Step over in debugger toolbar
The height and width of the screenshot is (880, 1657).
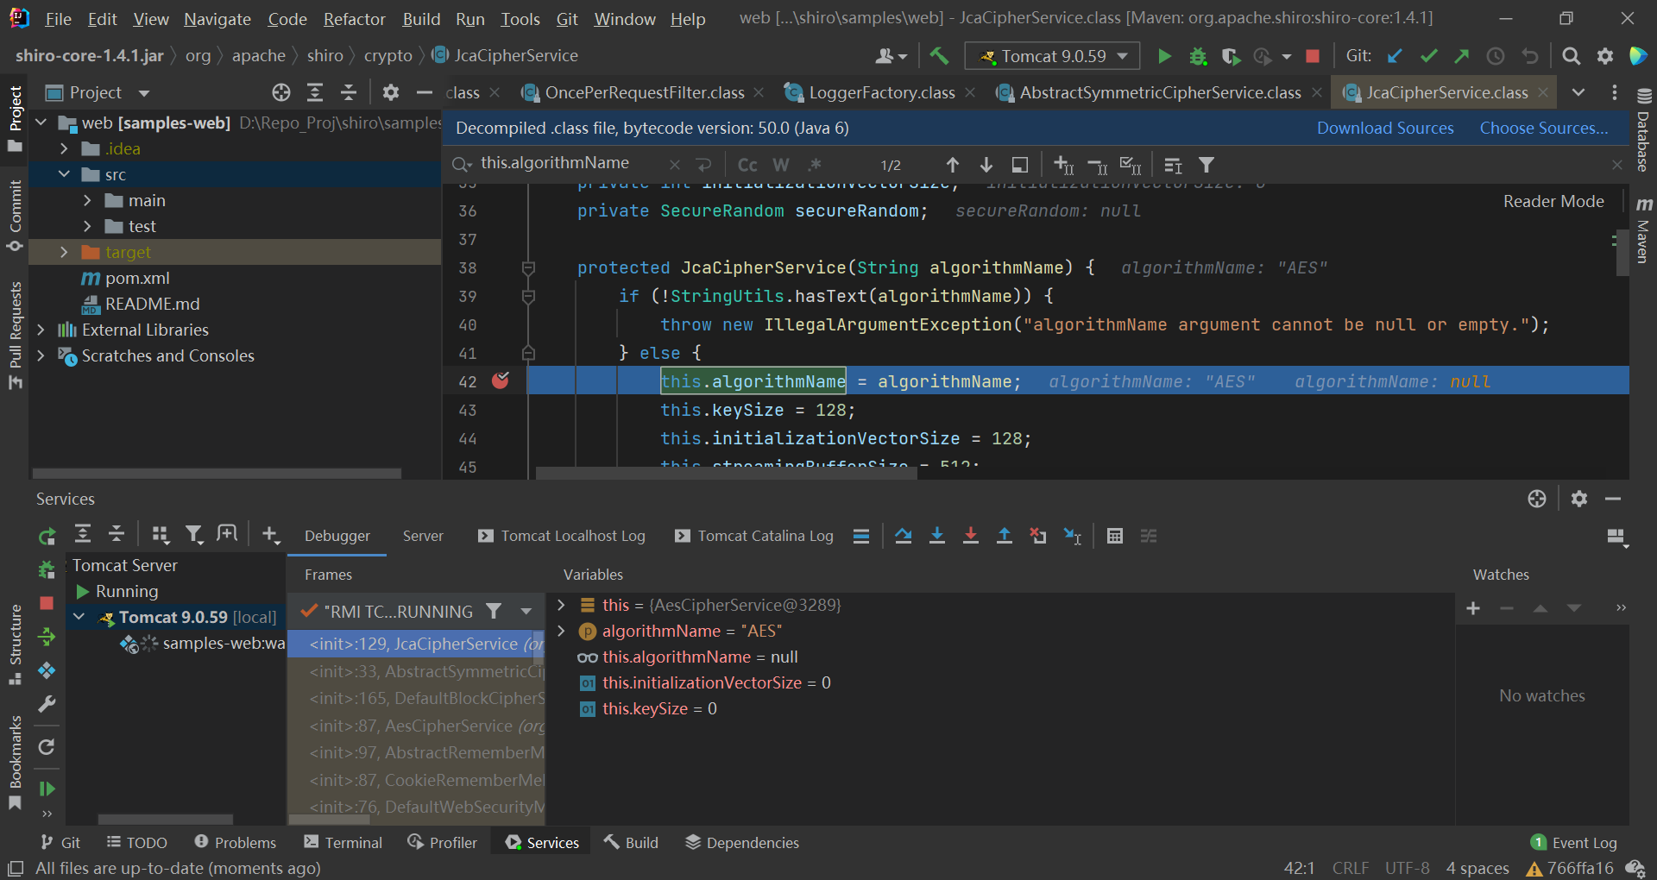(x=904, y=536)
